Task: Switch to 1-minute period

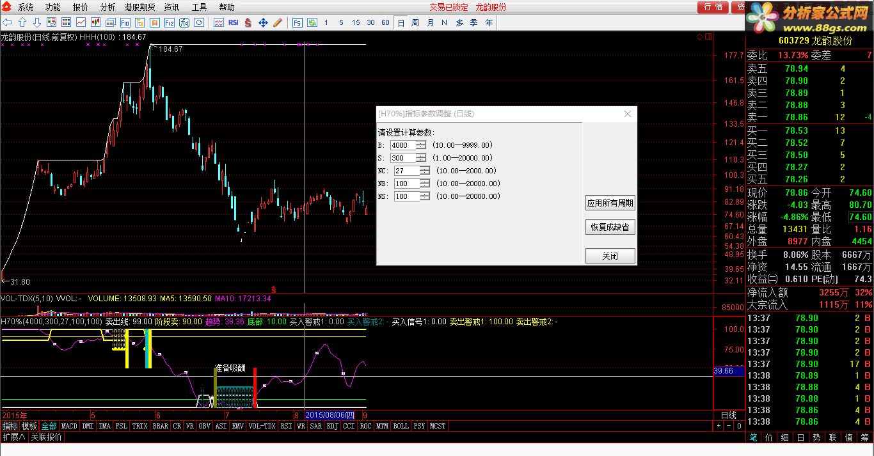Action: tap(326, 22)
